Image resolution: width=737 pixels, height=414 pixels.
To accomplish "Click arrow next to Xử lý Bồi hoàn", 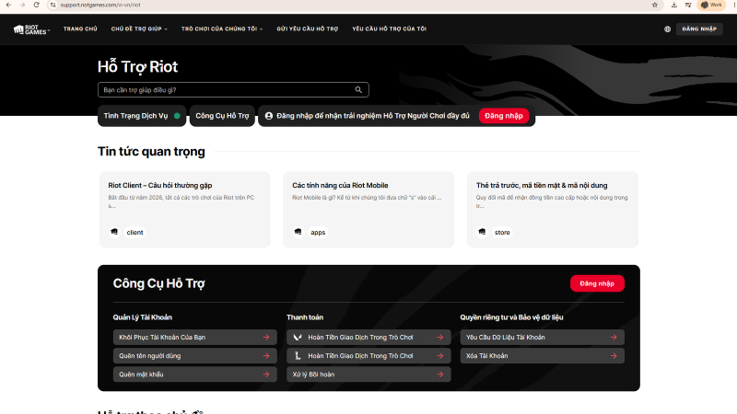I will pyautogui.click(x=440, y=374).
